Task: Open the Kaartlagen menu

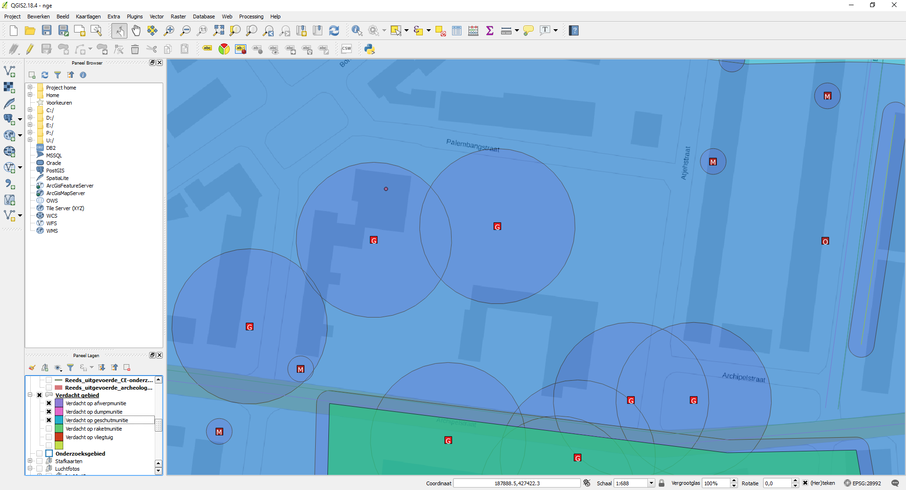Action: [x=88, y=16]
